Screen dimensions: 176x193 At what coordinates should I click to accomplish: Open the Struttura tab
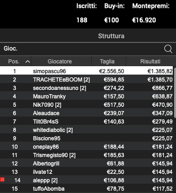click(111, 36)
